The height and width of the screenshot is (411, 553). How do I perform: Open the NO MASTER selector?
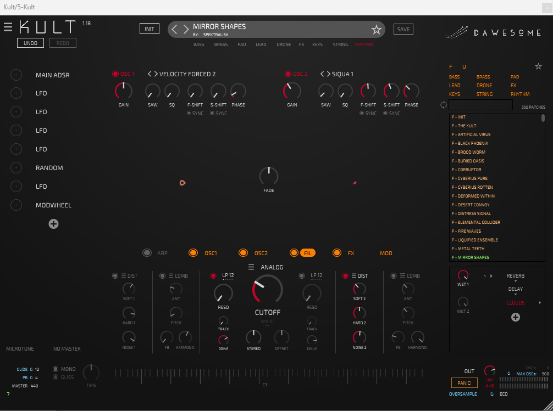coord(67,348)
